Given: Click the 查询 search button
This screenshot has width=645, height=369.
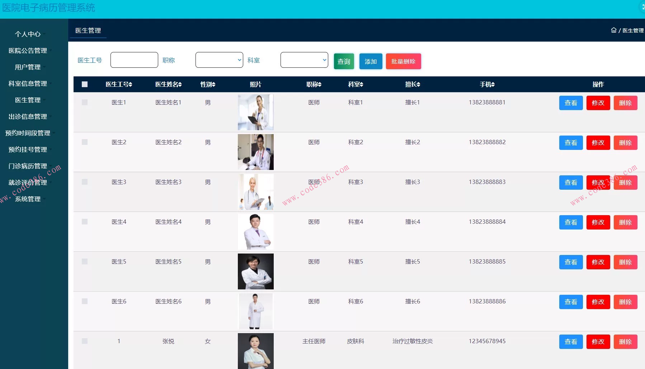Looking at the screenshot, I should tap(343, 61).
